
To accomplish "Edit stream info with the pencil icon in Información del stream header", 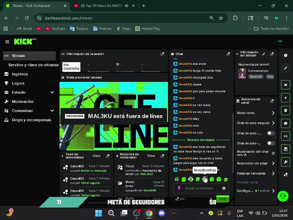I will click(264, 54).
